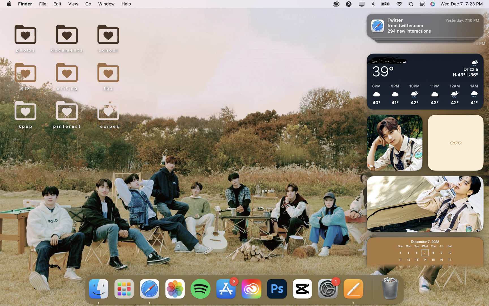Click the small portrait photo widget
Image resolution: width=489 pixels, height=306 pixels.
[394, 143]
